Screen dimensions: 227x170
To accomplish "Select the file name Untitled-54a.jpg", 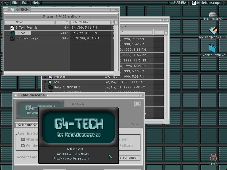I will point(28,39).
